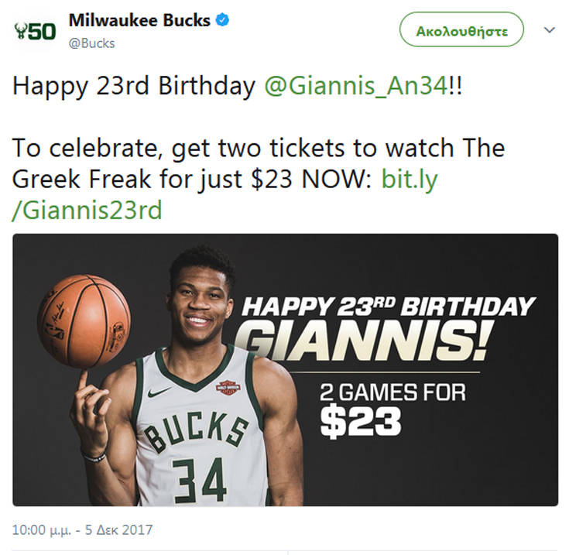This screenshot has width=569, height=555.
Task: Click the "Happy 23rd Birthday" tweet text
Action: tap(133, 87)
